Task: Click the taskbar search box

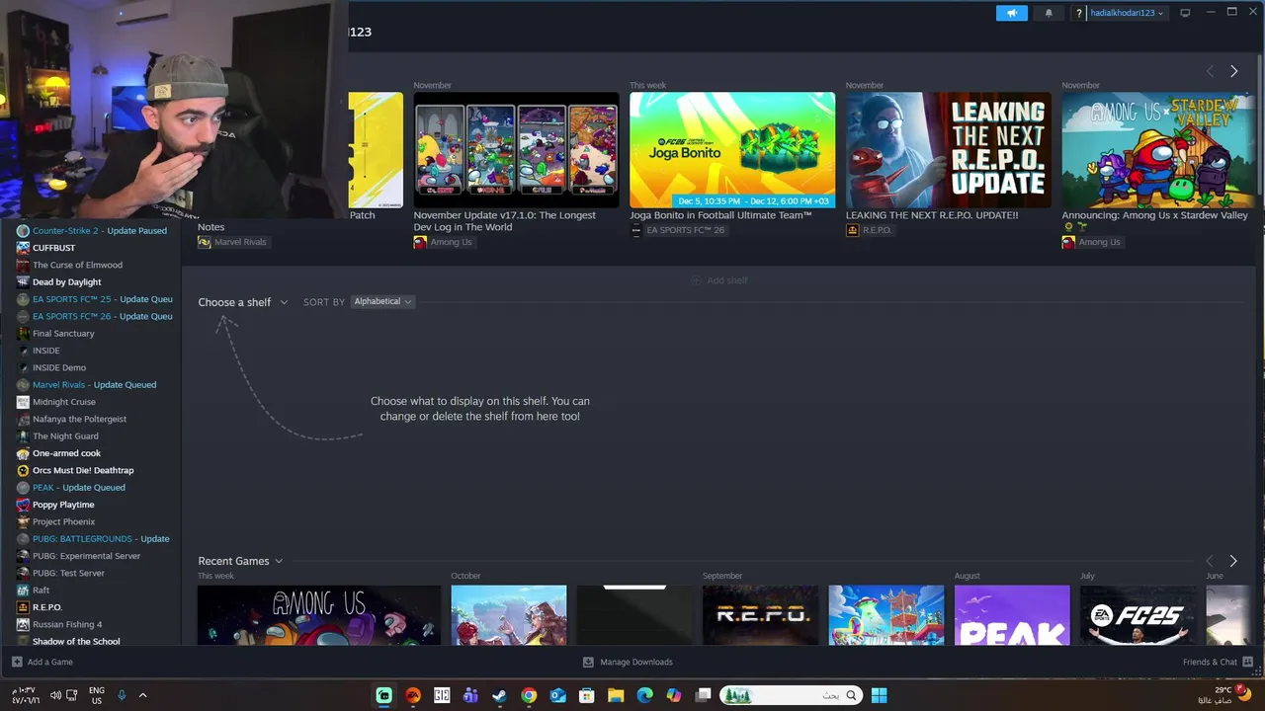Action: pyautogui.click(x=790, y=695)
